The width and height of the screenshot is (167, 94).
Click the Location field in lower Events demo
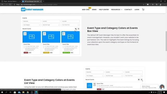114,72
